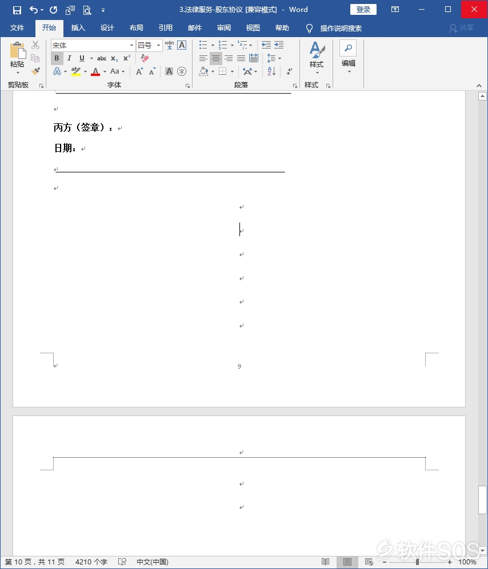Increase the font size
This screenshot has height=569, width=488.
click(139, 71)
